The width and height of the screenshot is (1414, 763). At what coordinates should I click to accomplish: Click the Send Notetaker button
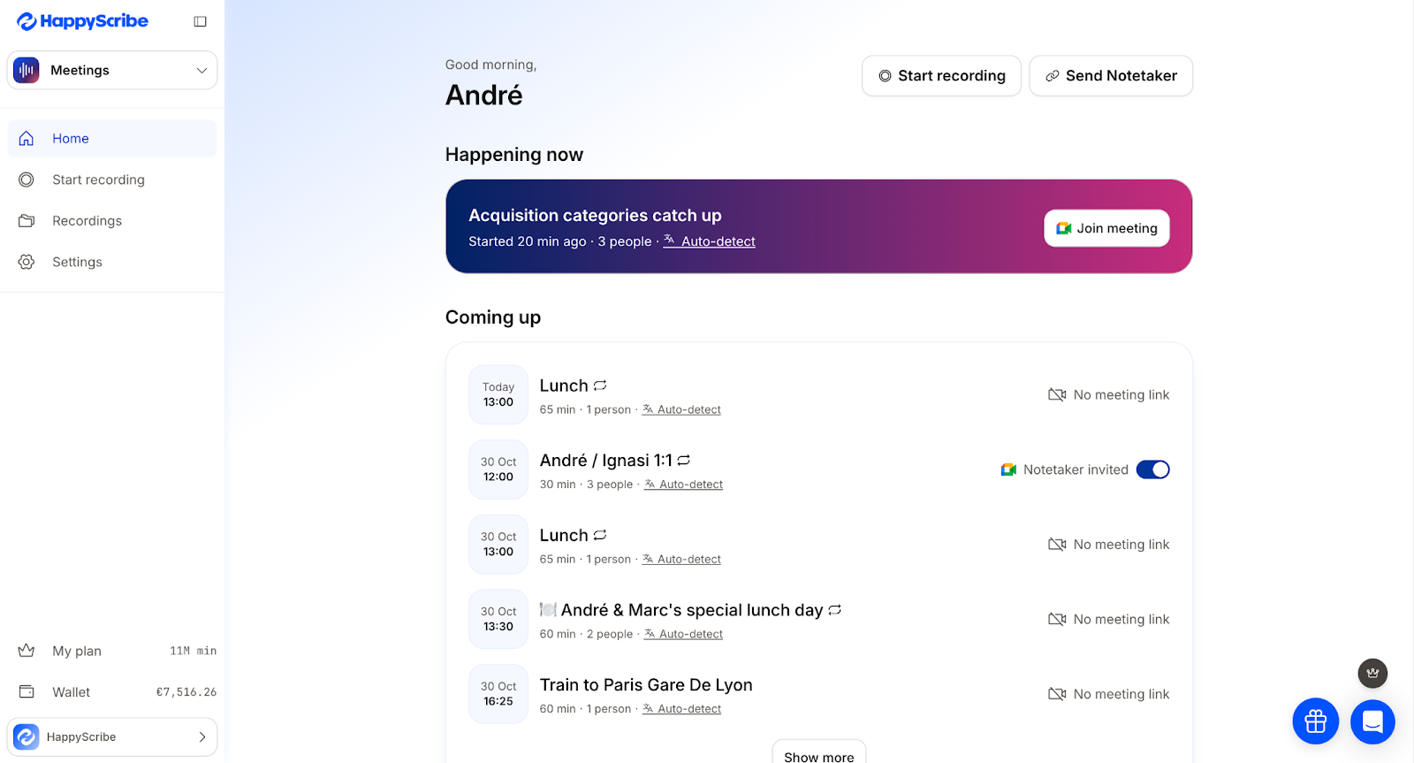(1110, 76)
